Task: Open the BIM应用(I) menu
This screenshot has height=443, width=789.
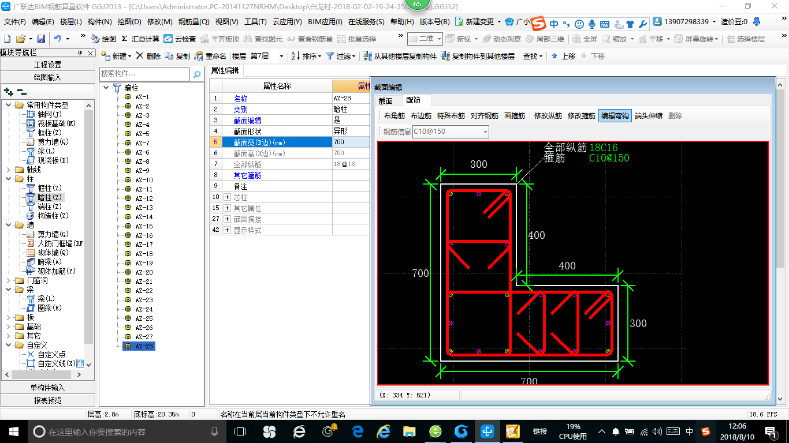Action: click(325, 22)
